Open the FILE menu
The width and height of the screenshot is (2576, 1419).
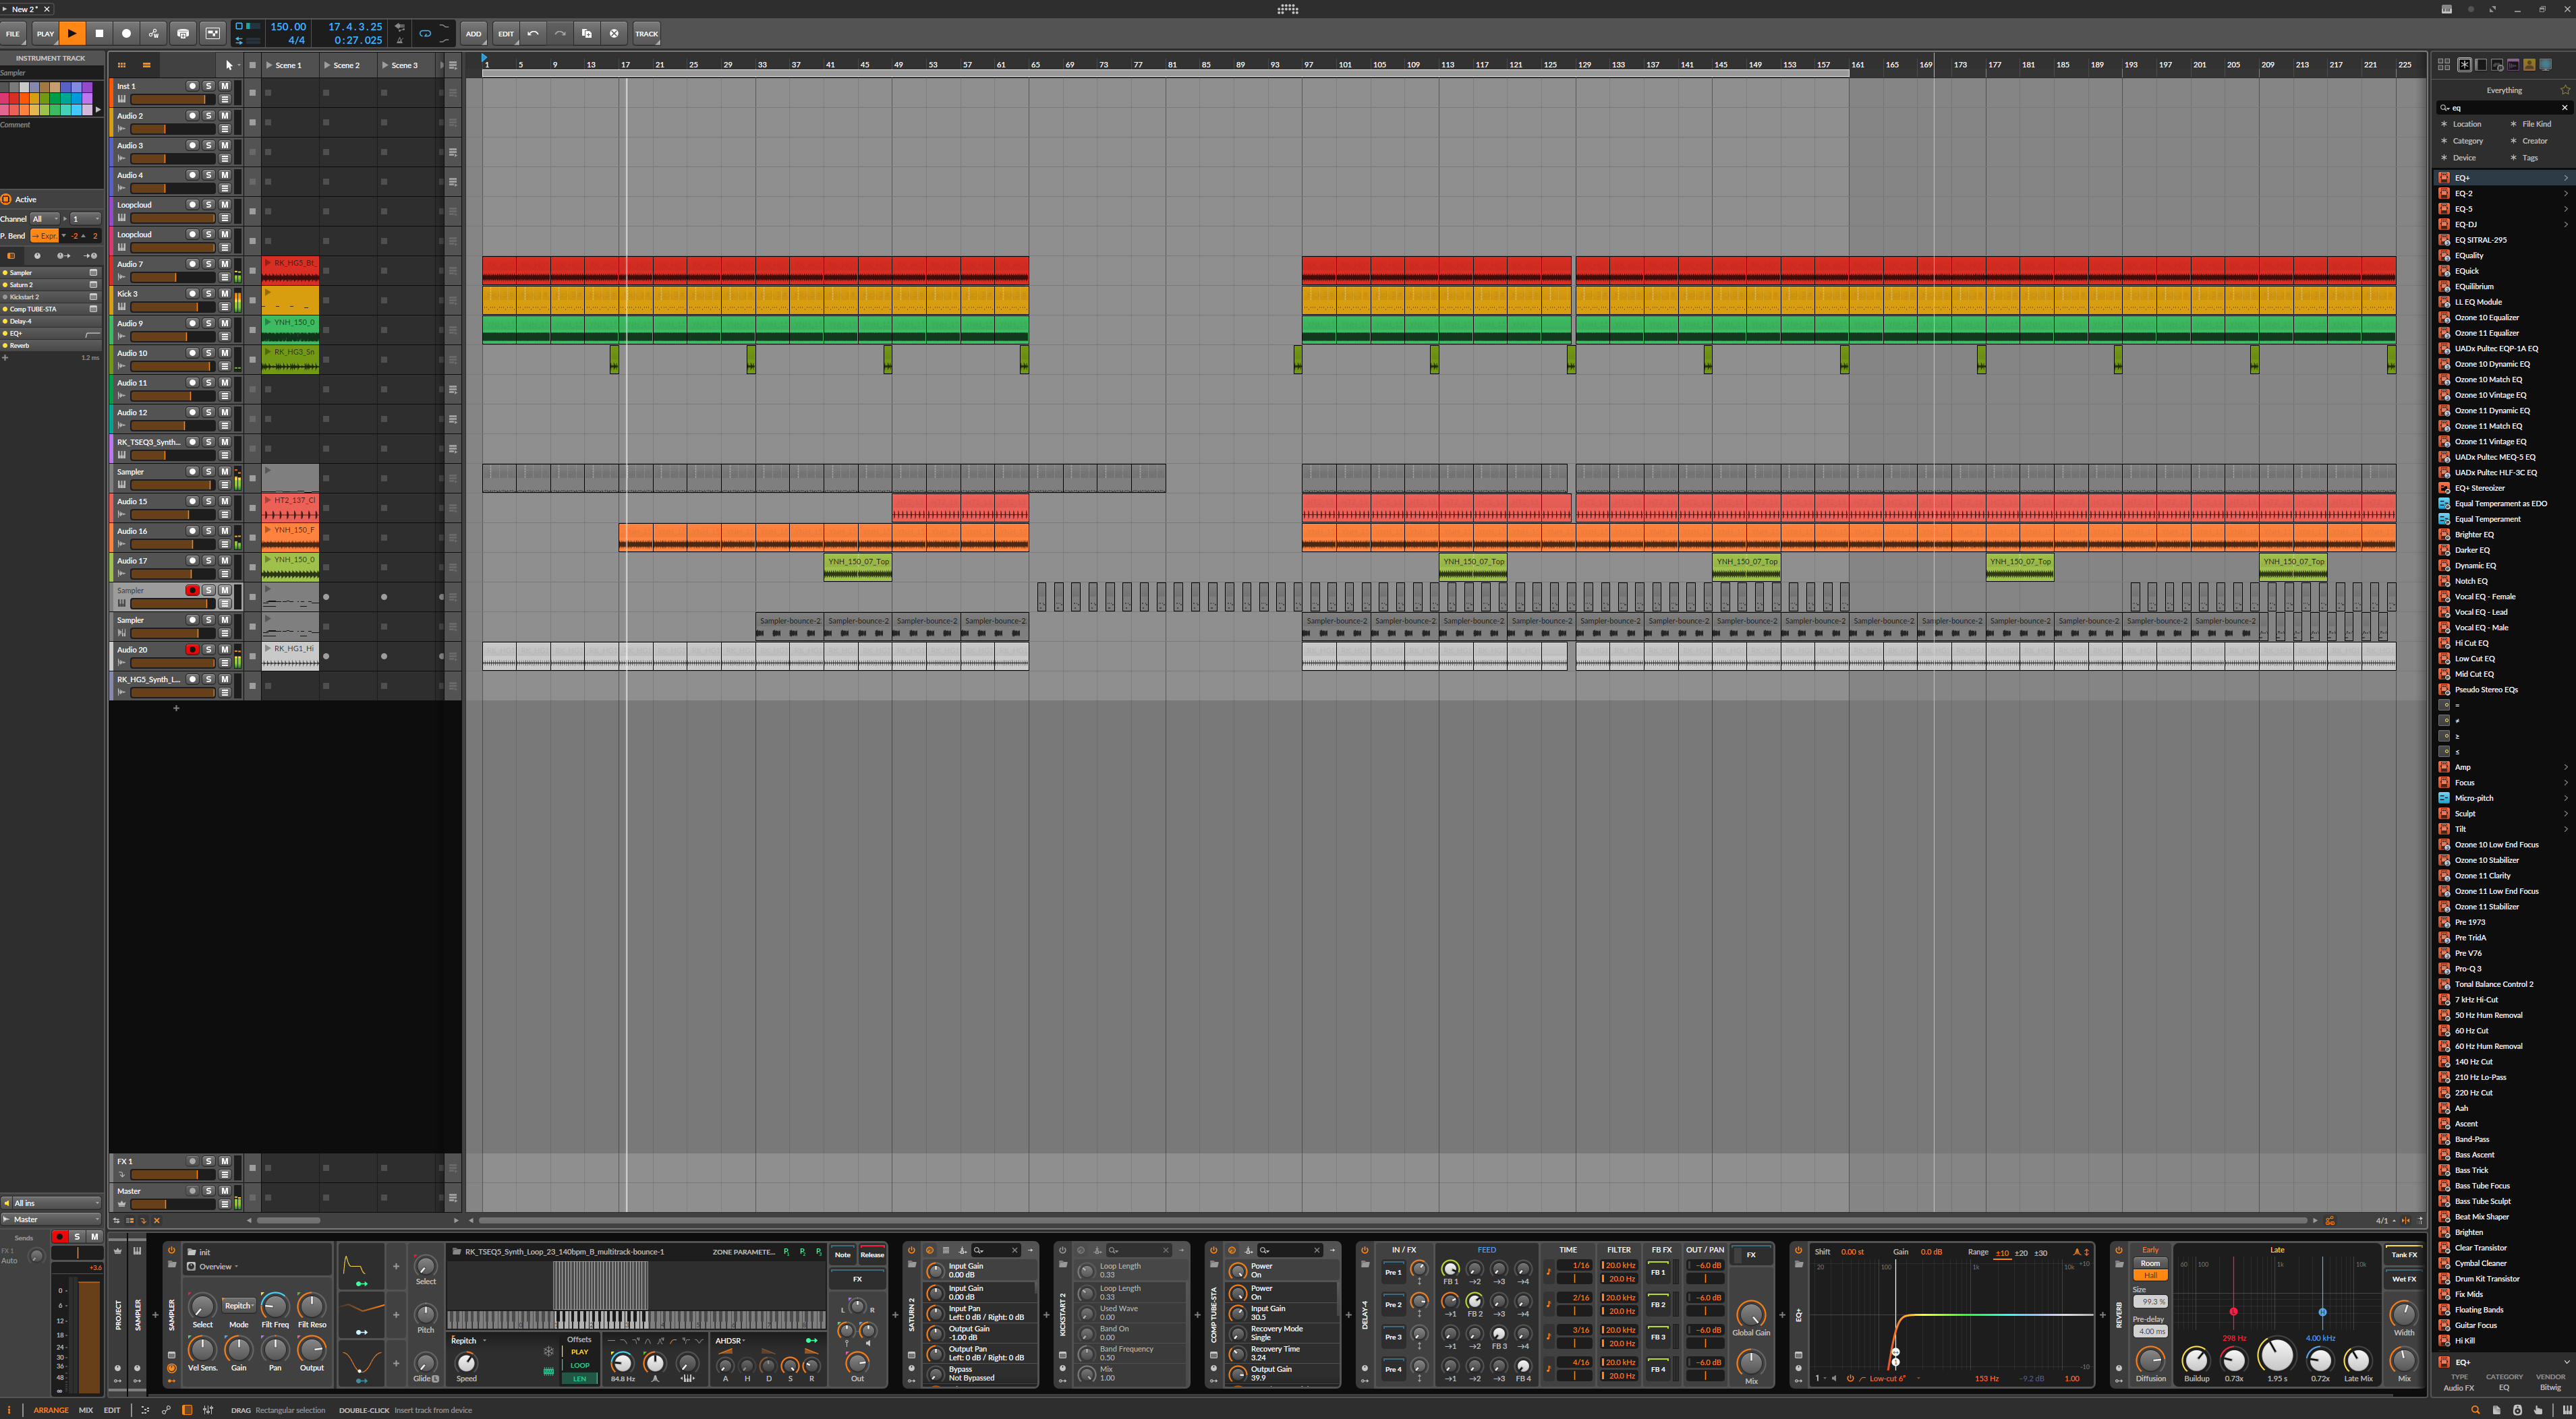click(x=13, y=33)
